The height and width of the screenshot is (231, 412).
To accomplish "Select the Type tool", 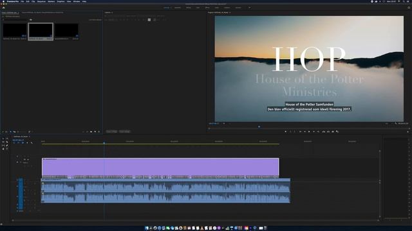I will [7, 149].
